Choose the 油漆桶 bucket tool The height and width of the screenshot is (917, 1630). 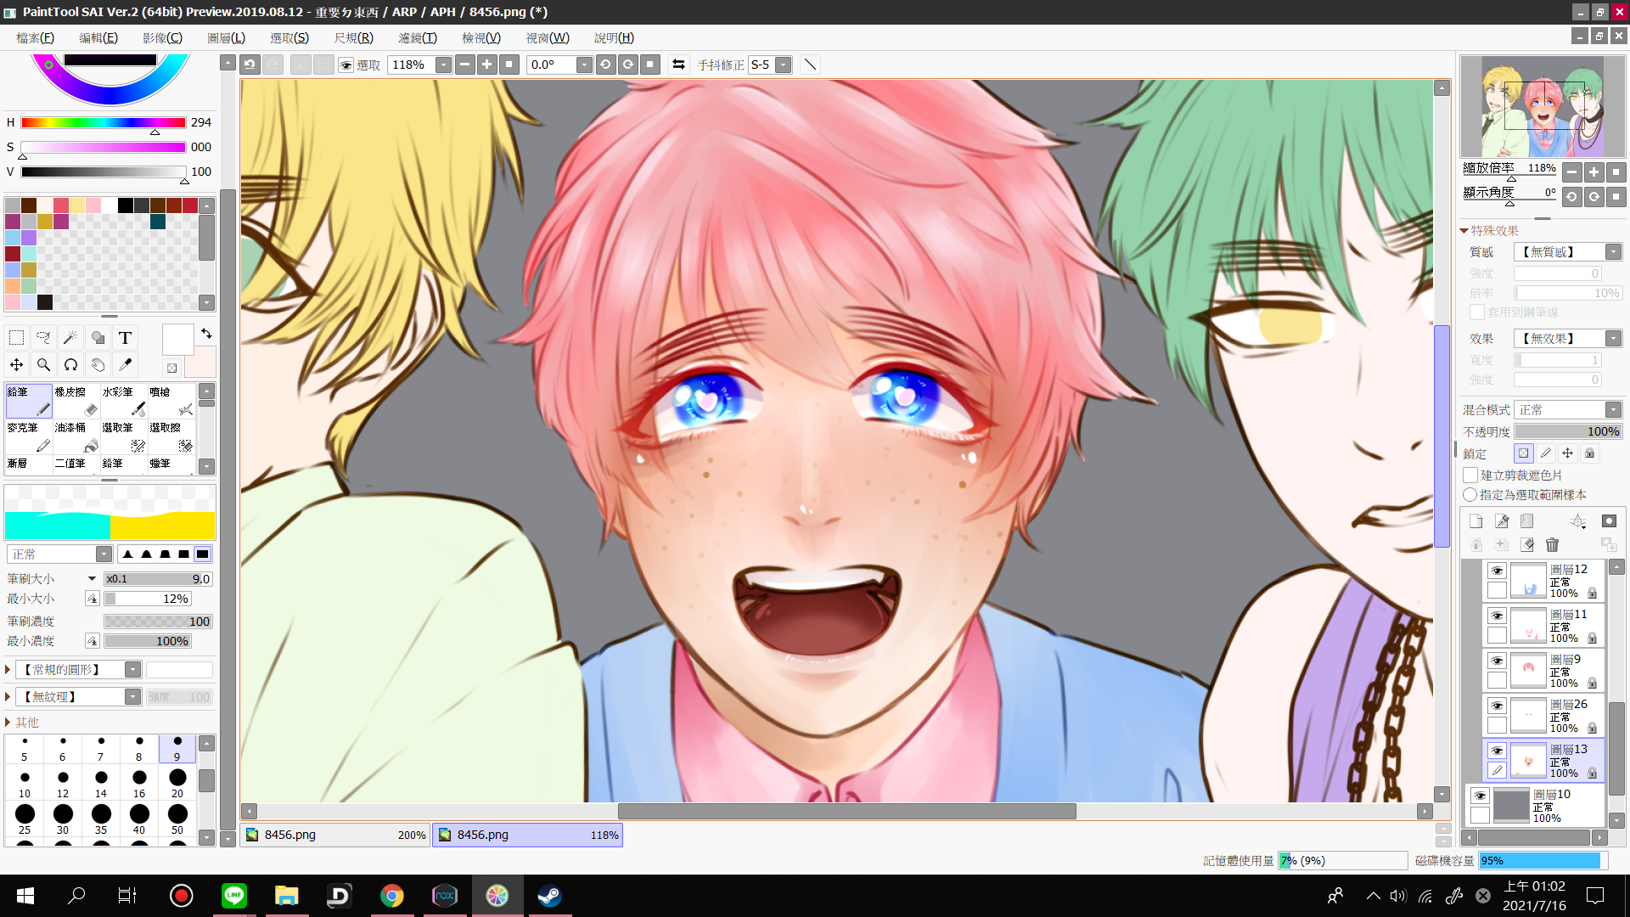point(76,436)
